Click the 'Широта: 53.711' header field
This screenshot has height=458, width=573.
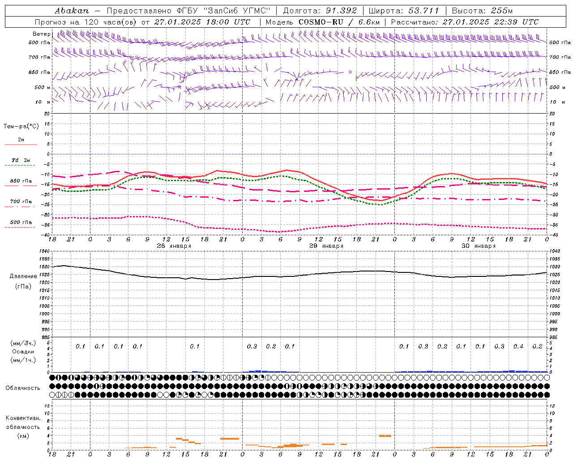404,11
